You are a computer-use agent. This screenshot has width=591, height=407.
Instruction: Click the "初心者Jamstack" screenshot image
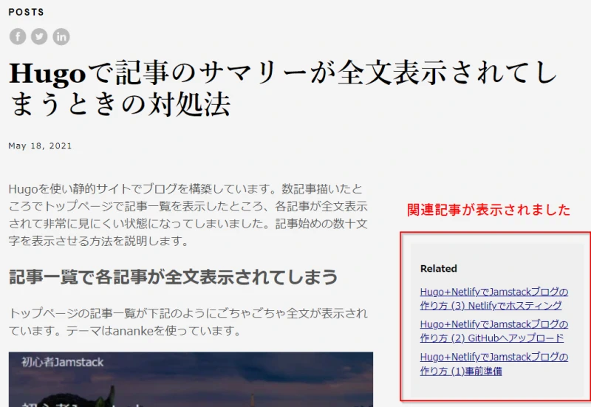click(x=191, y=380)
